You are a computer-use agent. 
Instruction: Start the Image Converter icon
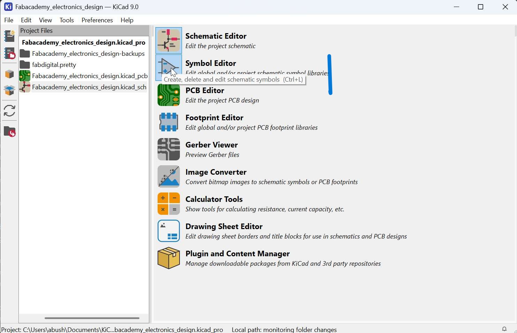pos(169,176)
